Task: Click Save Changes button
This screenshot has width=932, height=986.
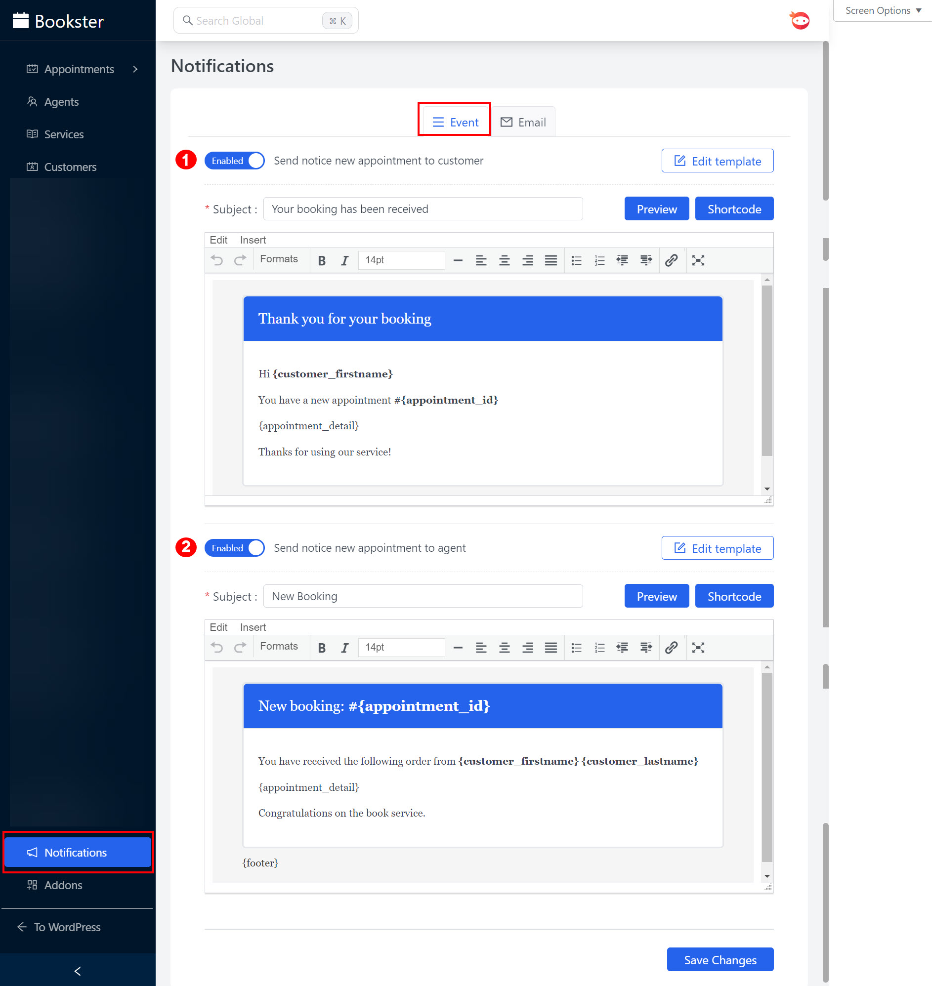Action: 720,960
